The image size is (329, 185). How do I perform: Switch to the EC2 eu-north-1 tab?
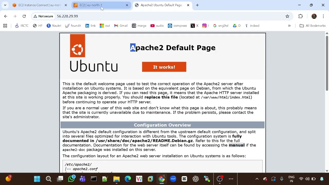[x=101, y=5]
